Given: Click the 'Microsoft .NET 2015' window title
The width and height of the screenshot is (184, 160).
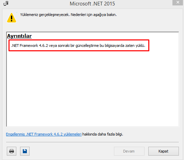Looking at the screenshot, I should coord(92,4).
